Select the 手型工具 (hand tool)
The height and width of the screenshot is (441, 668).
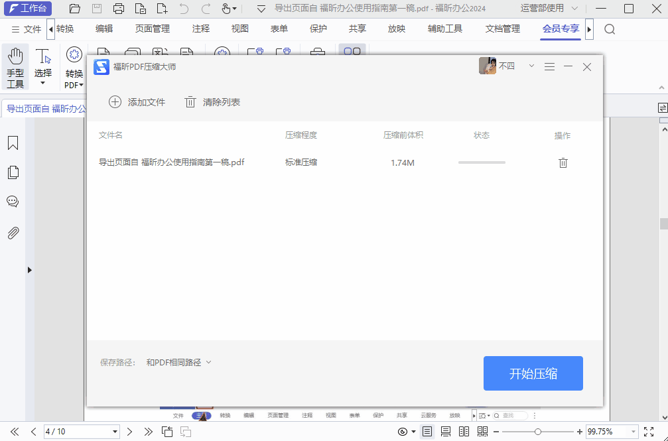click(15, 67)
